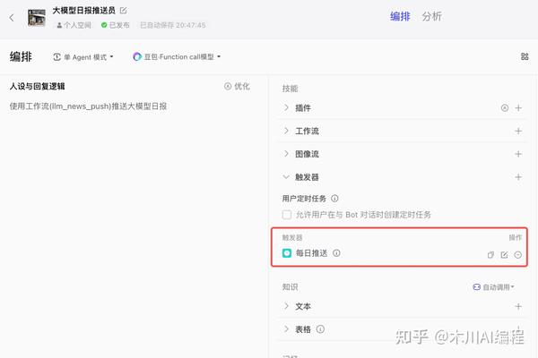
Task: Add a plugin with the plus icon
Action: point(518,108)
